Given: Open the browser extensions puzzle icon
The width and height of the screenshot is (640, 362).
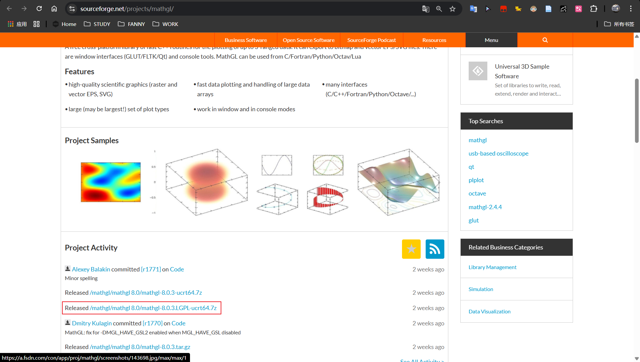Looking at the screenshot, I should pyautogui.click(x=594, y=9).
